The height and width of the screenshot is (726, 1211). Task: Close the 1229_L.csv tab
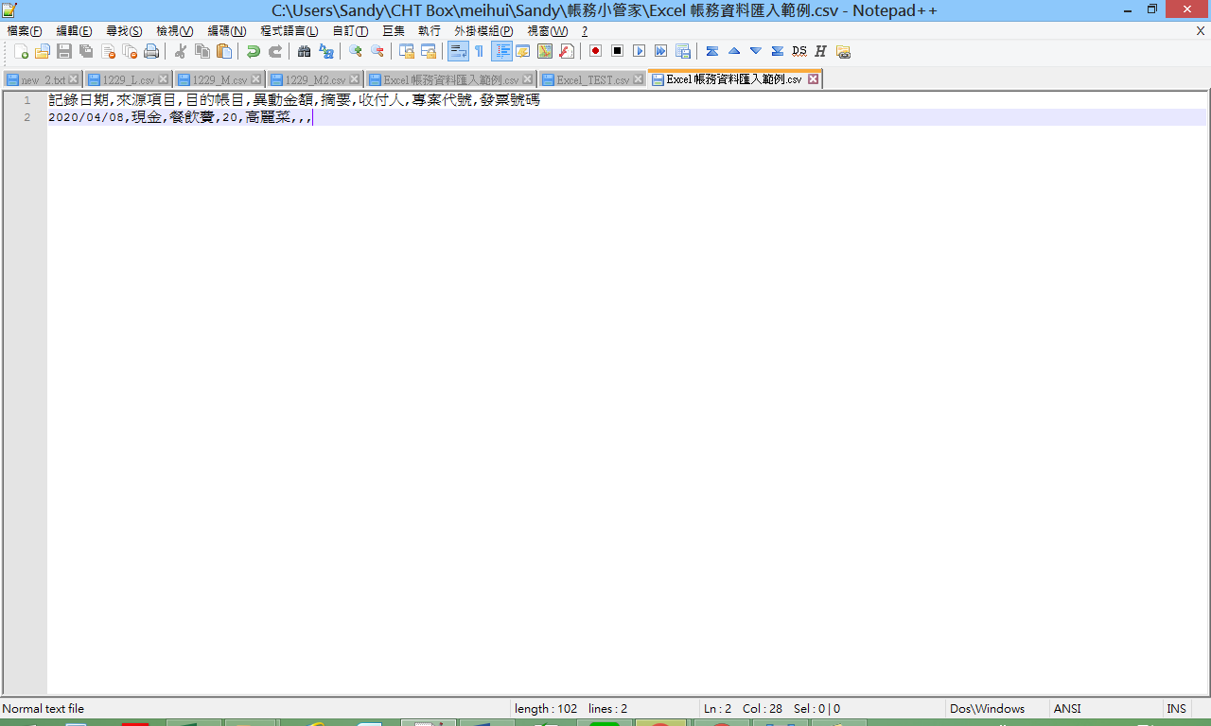(163, 79)
